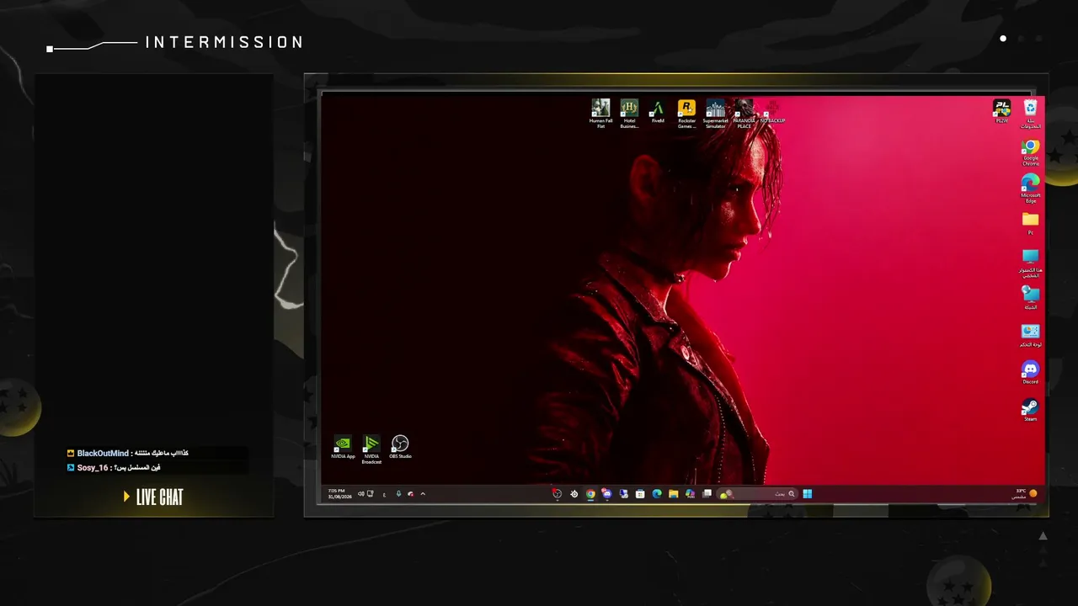Open the Hotel Business desktop shortcut
1078x606 pixels.
pyautogui.click(x=629, y=113)
